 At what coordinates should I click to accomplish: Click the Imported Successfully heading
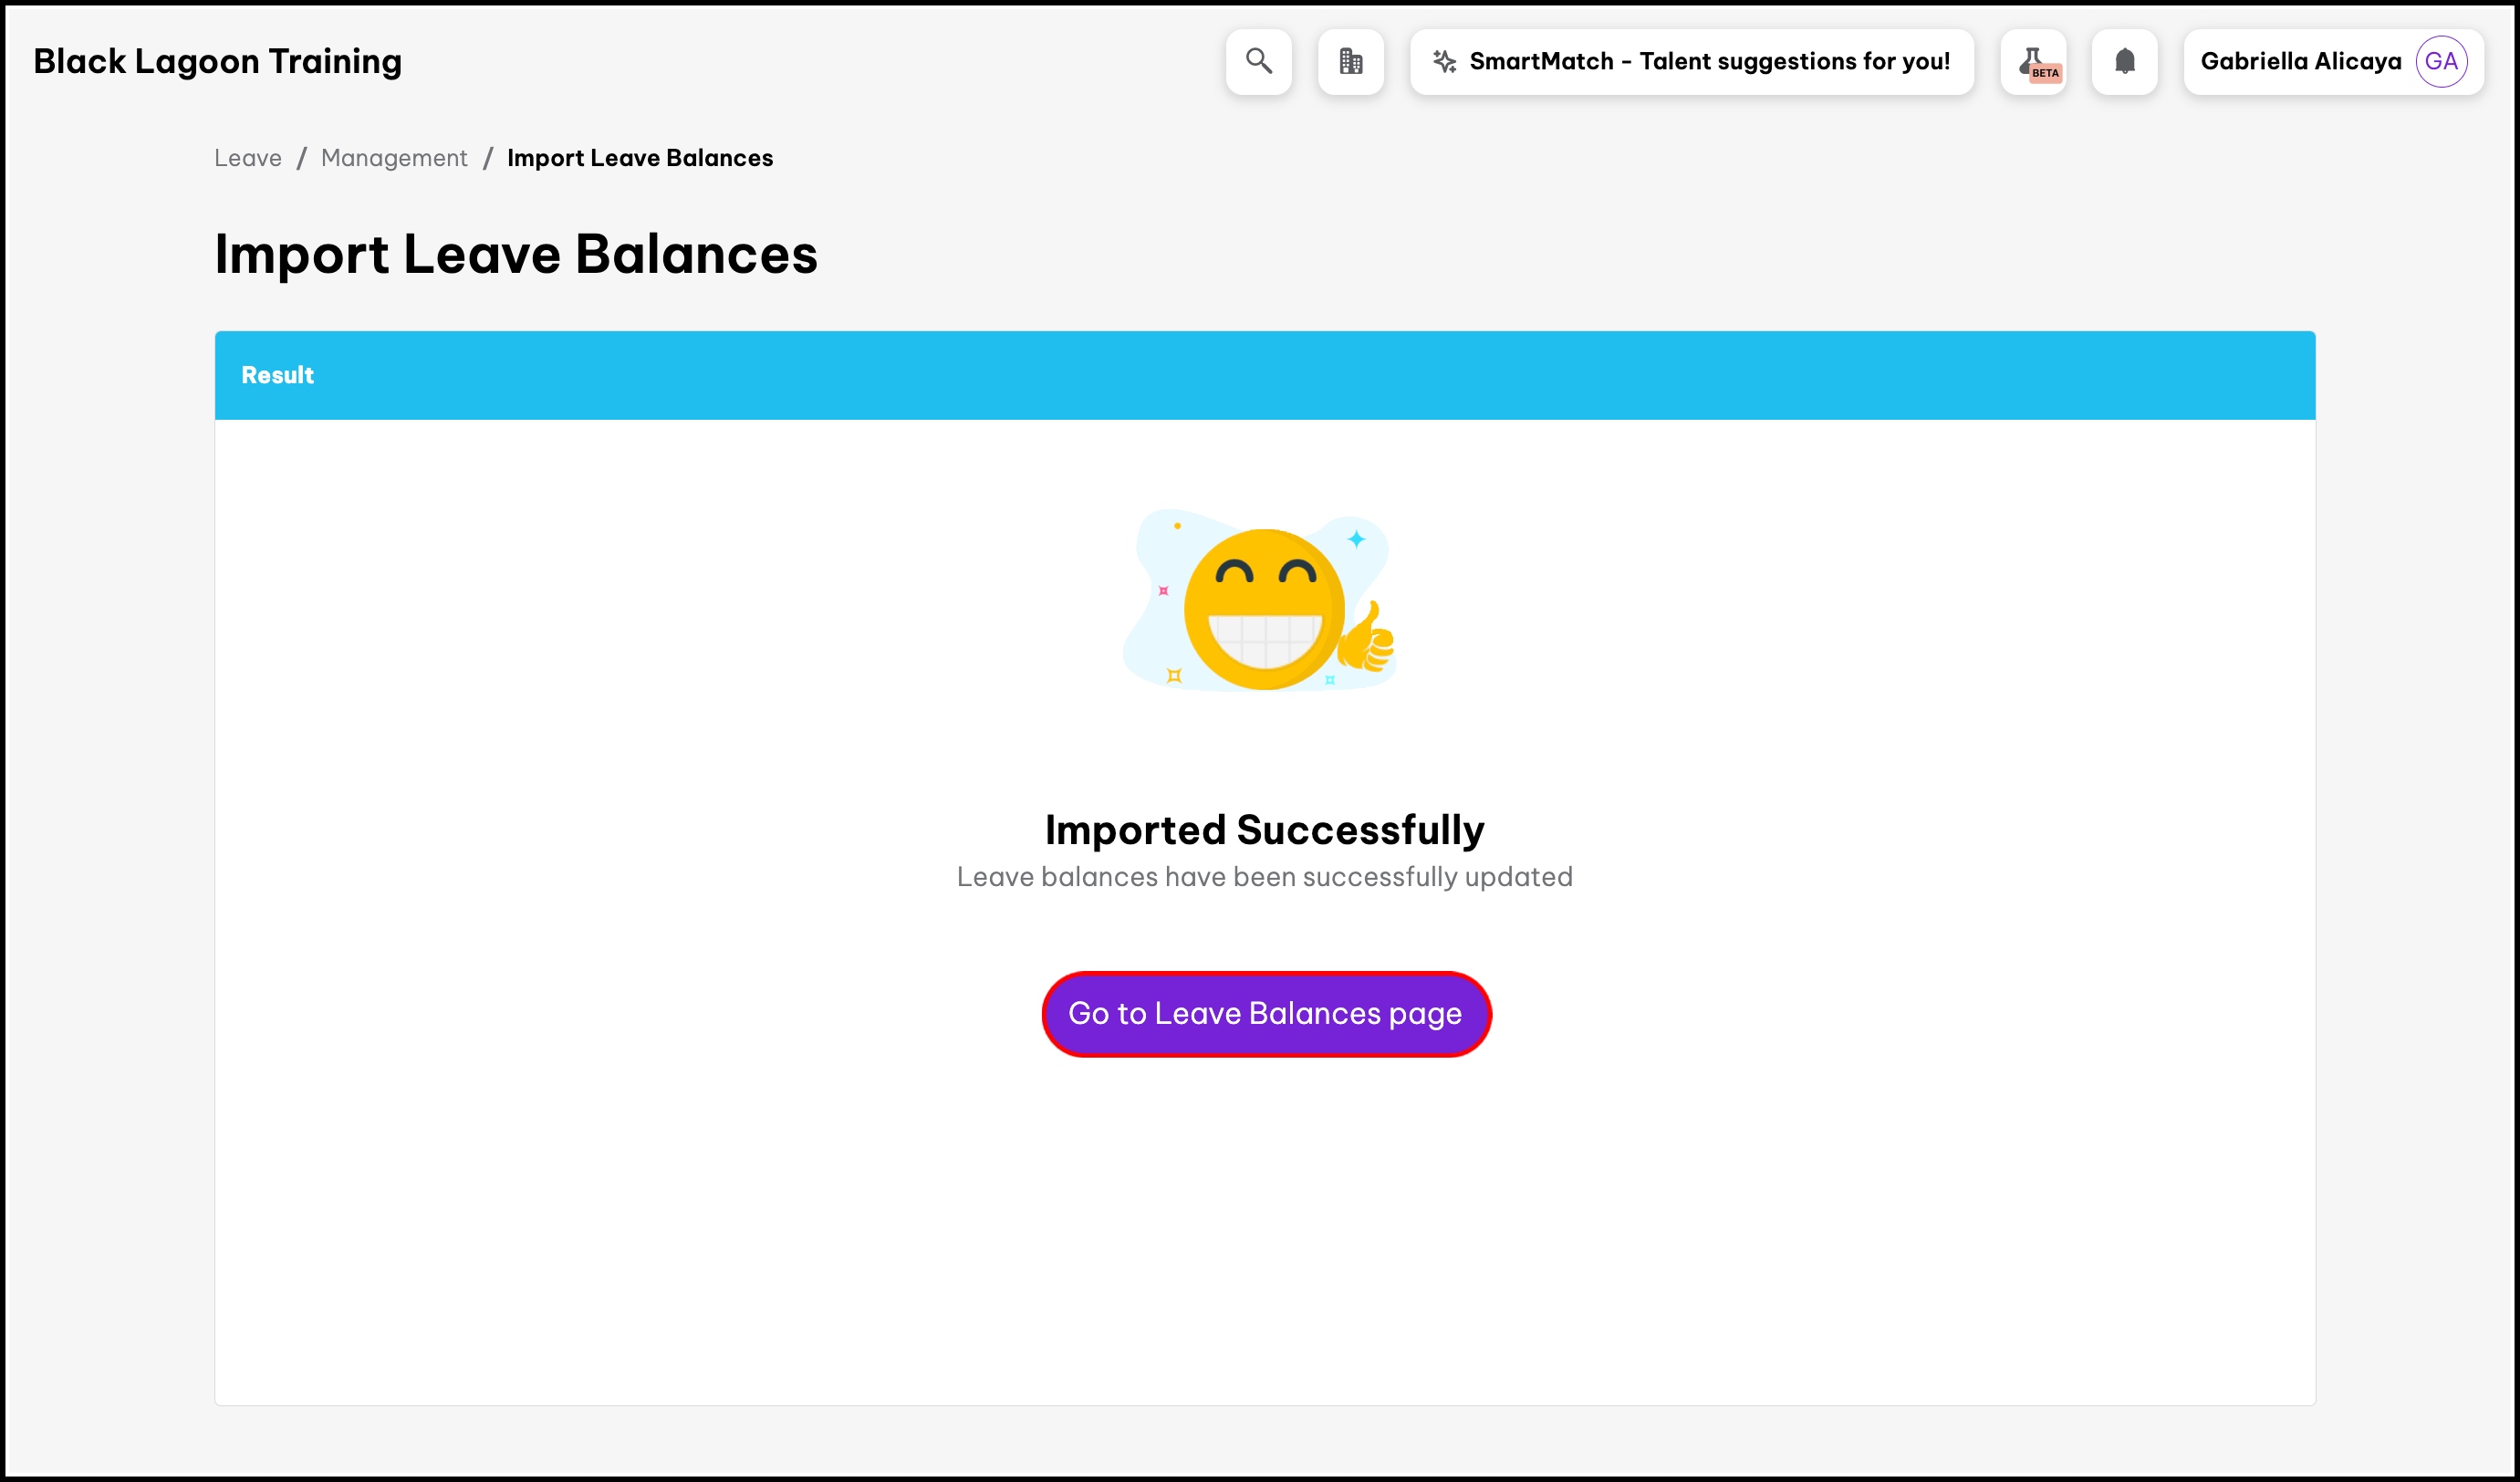(x=1264, y=829)
